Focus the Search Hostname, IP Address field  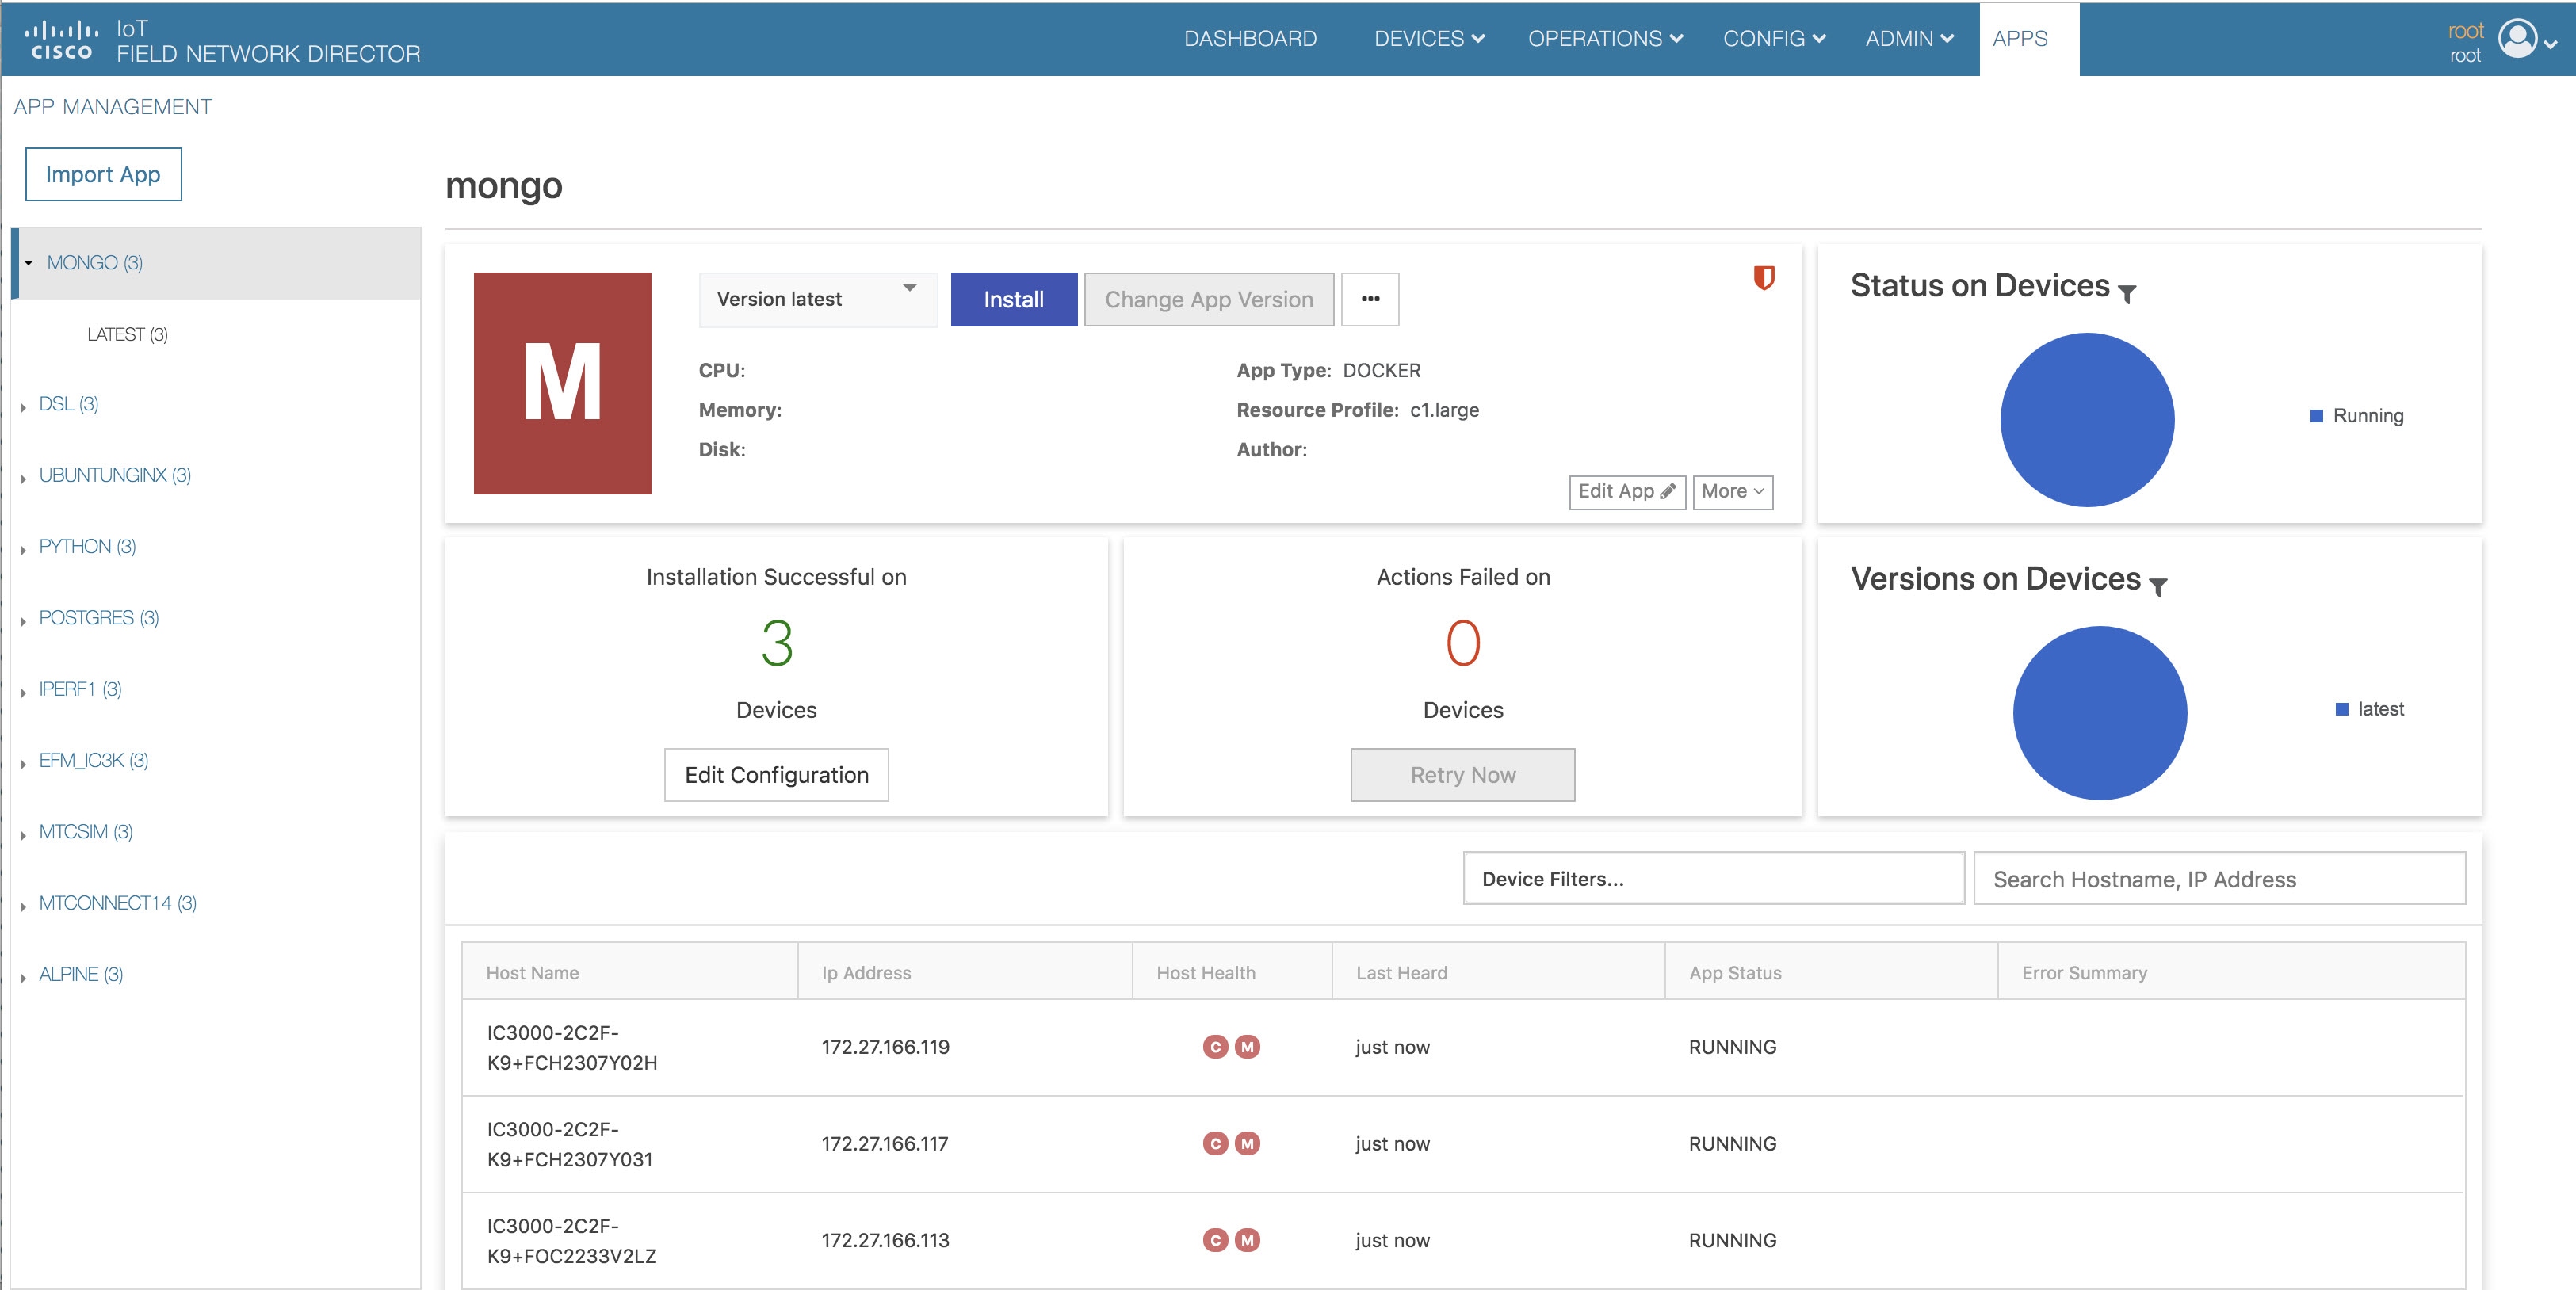(2219, 879)
